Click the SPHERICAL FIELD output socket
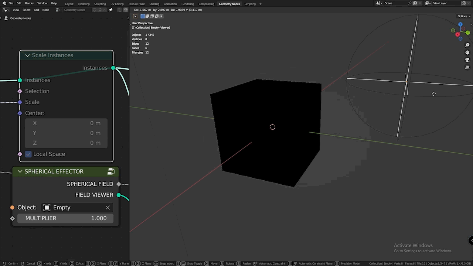This screenshot has width=473, height=266. click(x=119, y=184)
